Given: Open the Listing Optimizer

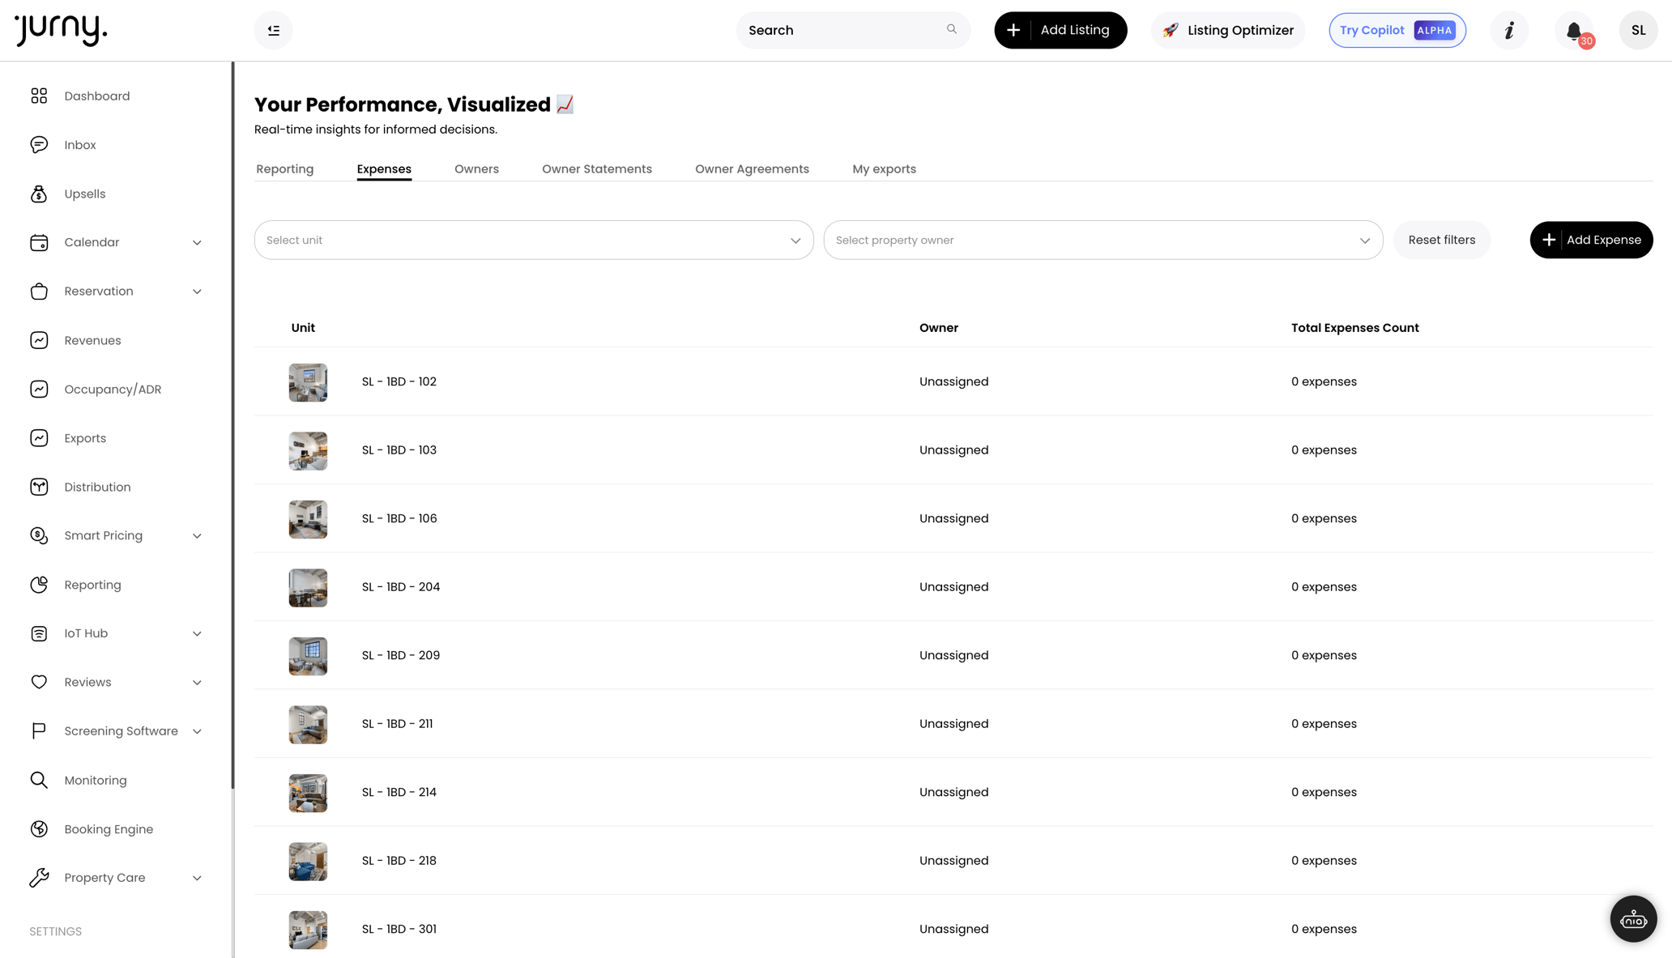Looking at the screenshot, I should [1227, 30].
